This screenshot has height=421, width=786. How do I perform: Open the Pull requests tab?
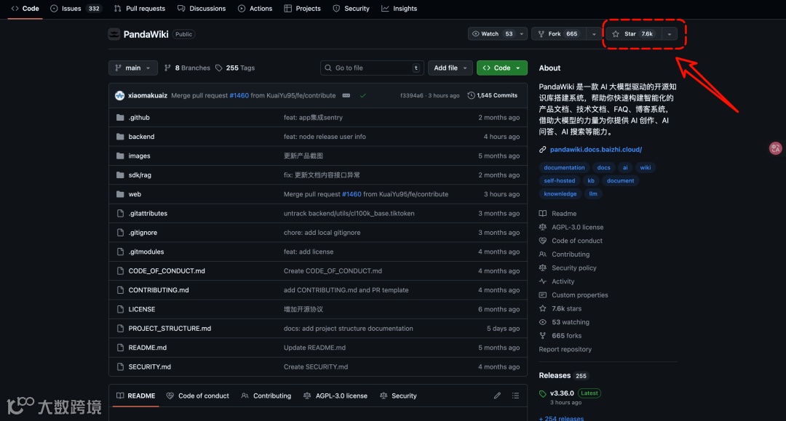(x=139, y=9)
